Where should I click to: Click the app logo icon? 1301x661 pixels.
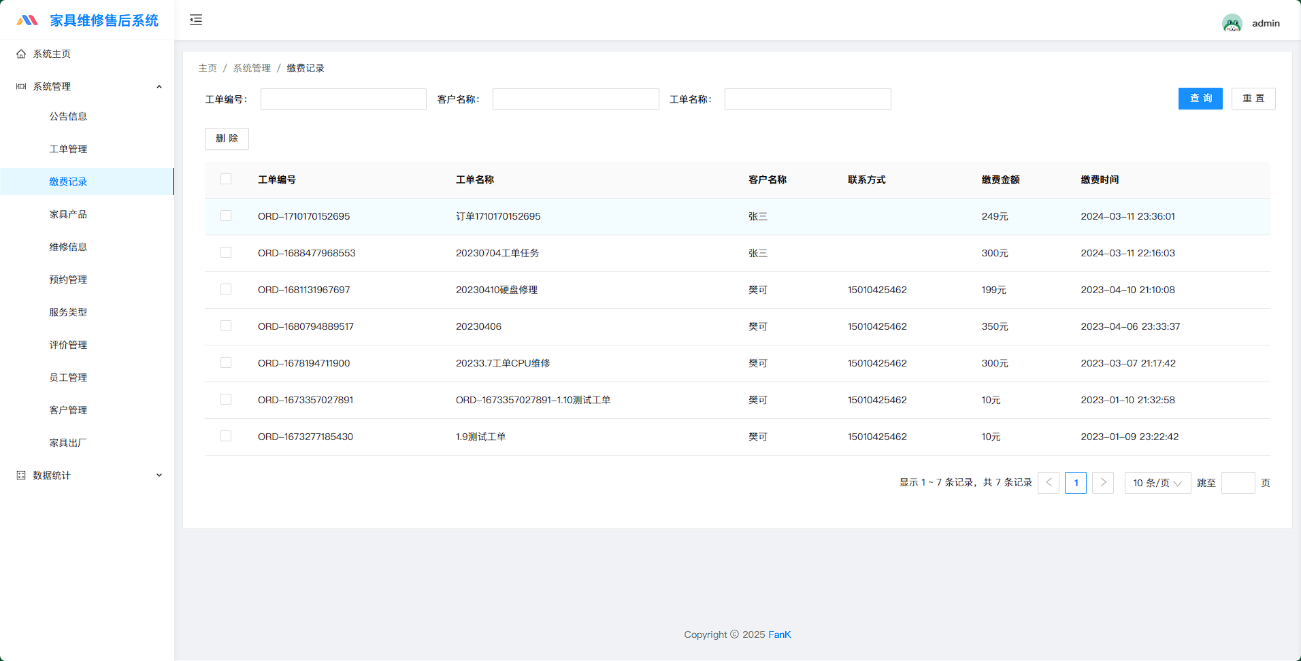(27, 20)
